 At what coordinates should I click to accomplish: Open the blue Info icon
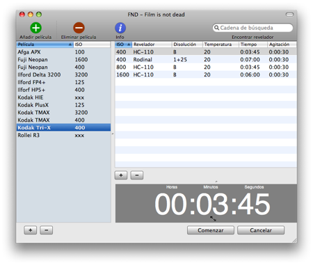click(120, 28)
